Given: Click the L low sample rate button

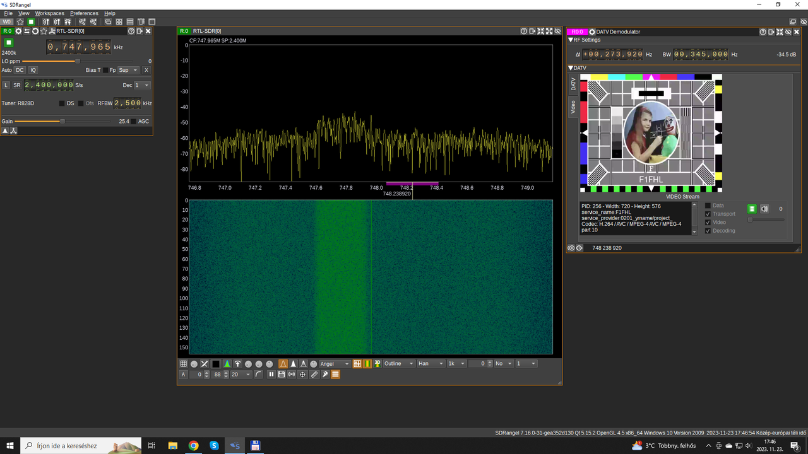Looking at the screenshot, I should [6, 85].
